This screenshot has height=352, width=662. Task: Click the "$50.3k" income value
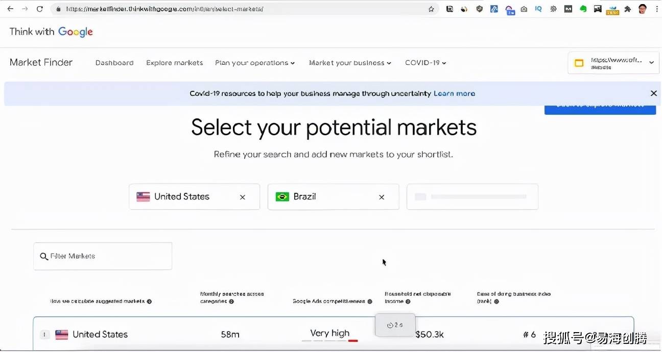430,335
